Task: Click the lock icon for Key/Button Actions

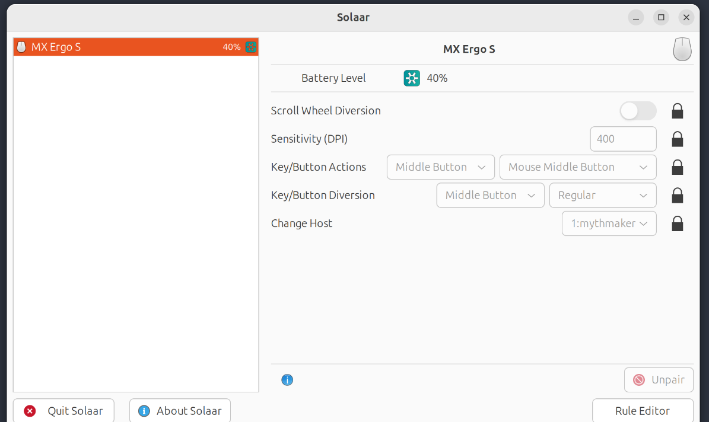Action: 677,167
